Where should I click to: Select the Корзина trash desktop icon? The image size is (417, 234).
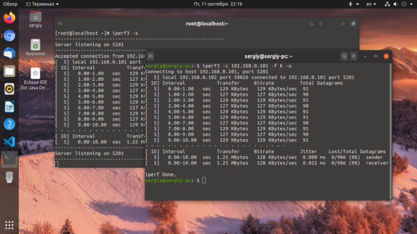click(35, 47)
